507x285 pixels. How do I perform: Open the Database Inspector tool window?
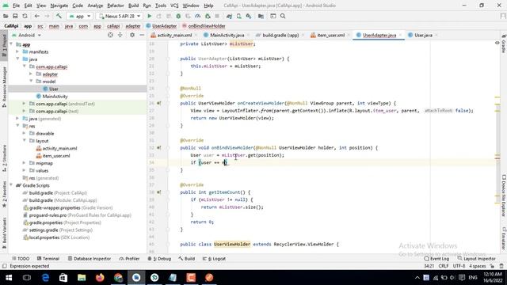pyautogui.click(x=90, y=259)
